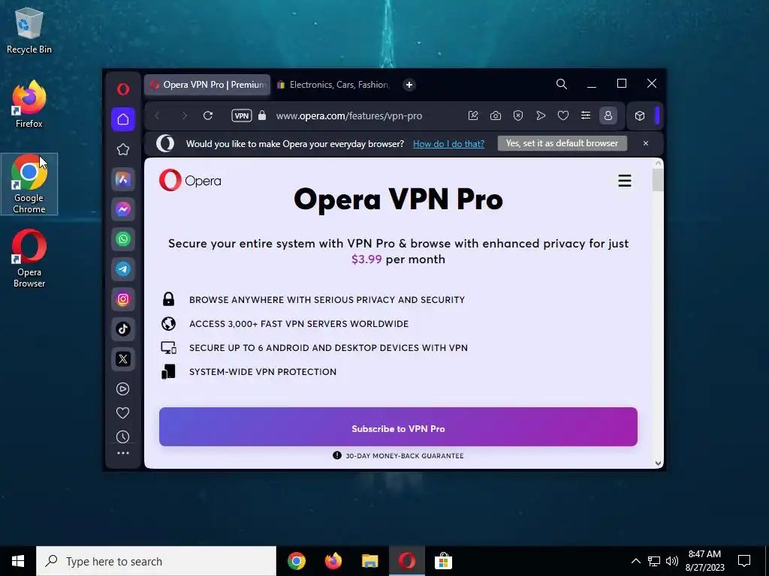The height and width of the screenshot is (576, 769).
Task: Click the '30-DAY MONEY-BACK GUARANTEE' text
Action: coord(405,455)
